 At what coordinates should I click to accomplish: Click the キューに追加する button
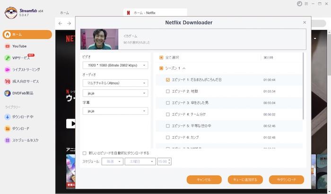point(245,180)
